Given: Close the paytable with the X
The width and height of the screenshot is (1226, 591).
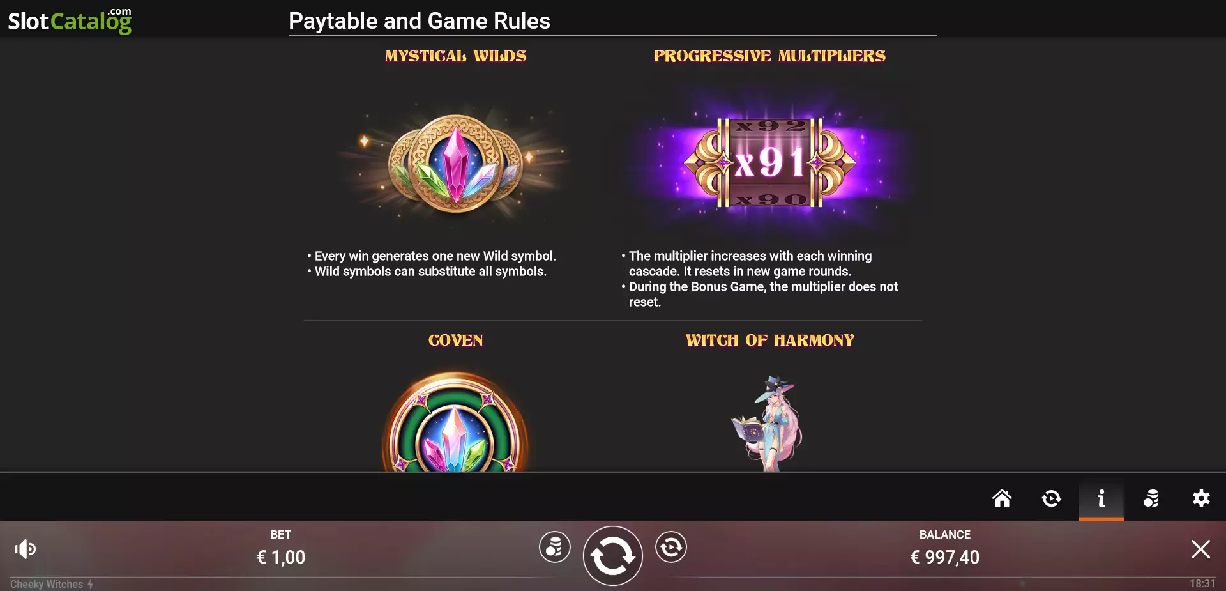Looking at the screenshot, I should click(x=1200, y=549).
